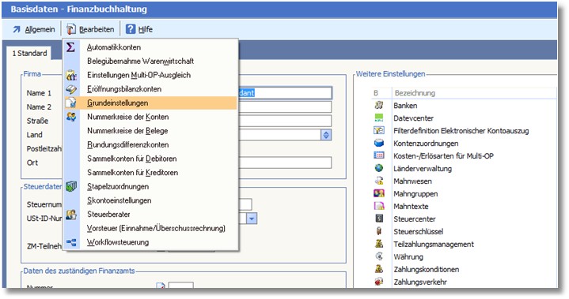The height and width of the screenshot is (299, 569).
Task: Click the Datevcenter green icon
Action: pyautogui.click(x=379, y=118)
